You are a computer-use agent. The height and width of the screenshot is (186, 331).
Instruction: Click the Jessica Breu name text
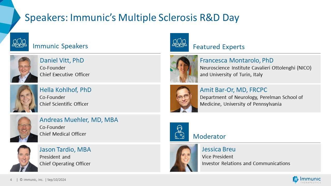(x=219, y=149)
